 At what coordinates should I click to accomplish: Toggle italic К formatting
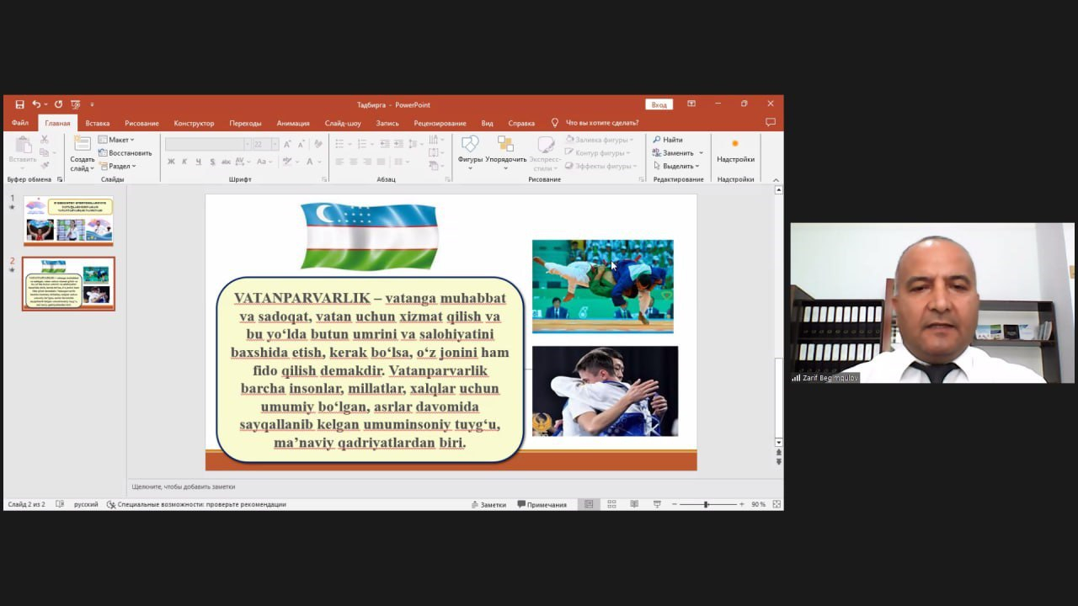(x=184, y=162)
